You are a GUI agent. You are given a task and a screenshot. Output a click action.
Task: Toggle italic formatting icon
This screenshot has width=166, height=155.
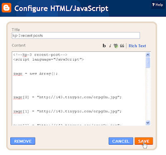pyautogui.click(x=110, y=46)
